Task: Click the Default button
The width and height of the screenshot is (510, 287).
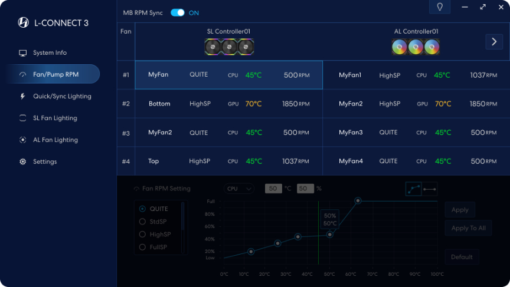Action: 462,257
